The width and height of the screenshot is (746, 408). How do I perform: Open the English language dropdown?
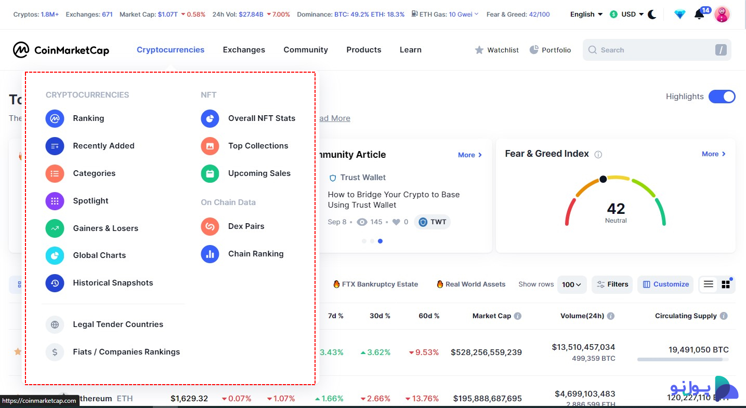(586, 15)
